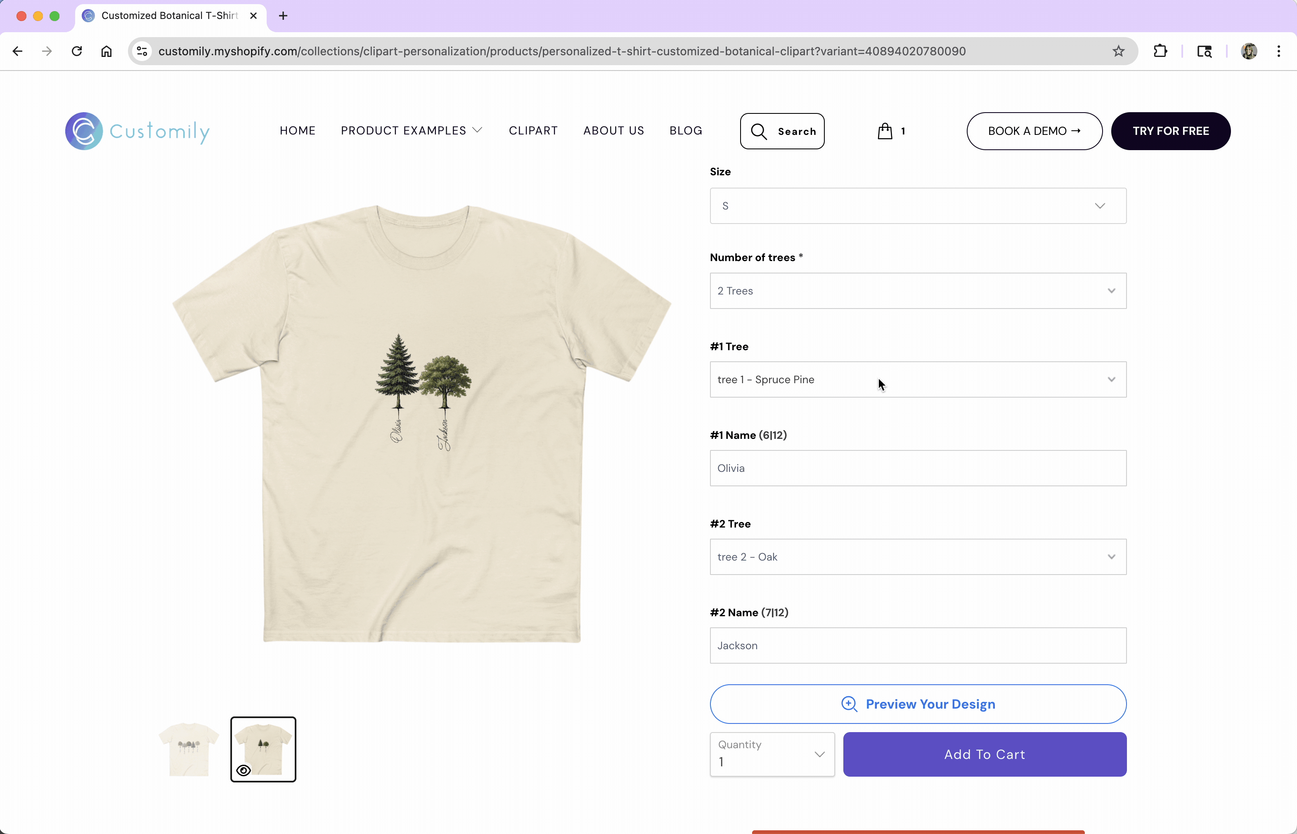1297x834 pixels.
Task: Toggle eye icon on second thumbnail
Action: click(x=244, y=770)
